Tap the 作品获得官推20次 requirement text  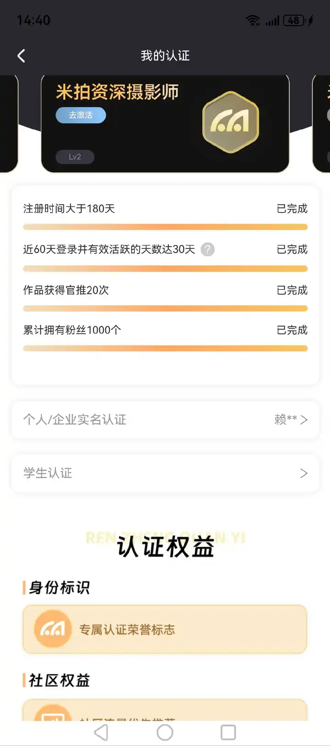(x=66, y=290)
